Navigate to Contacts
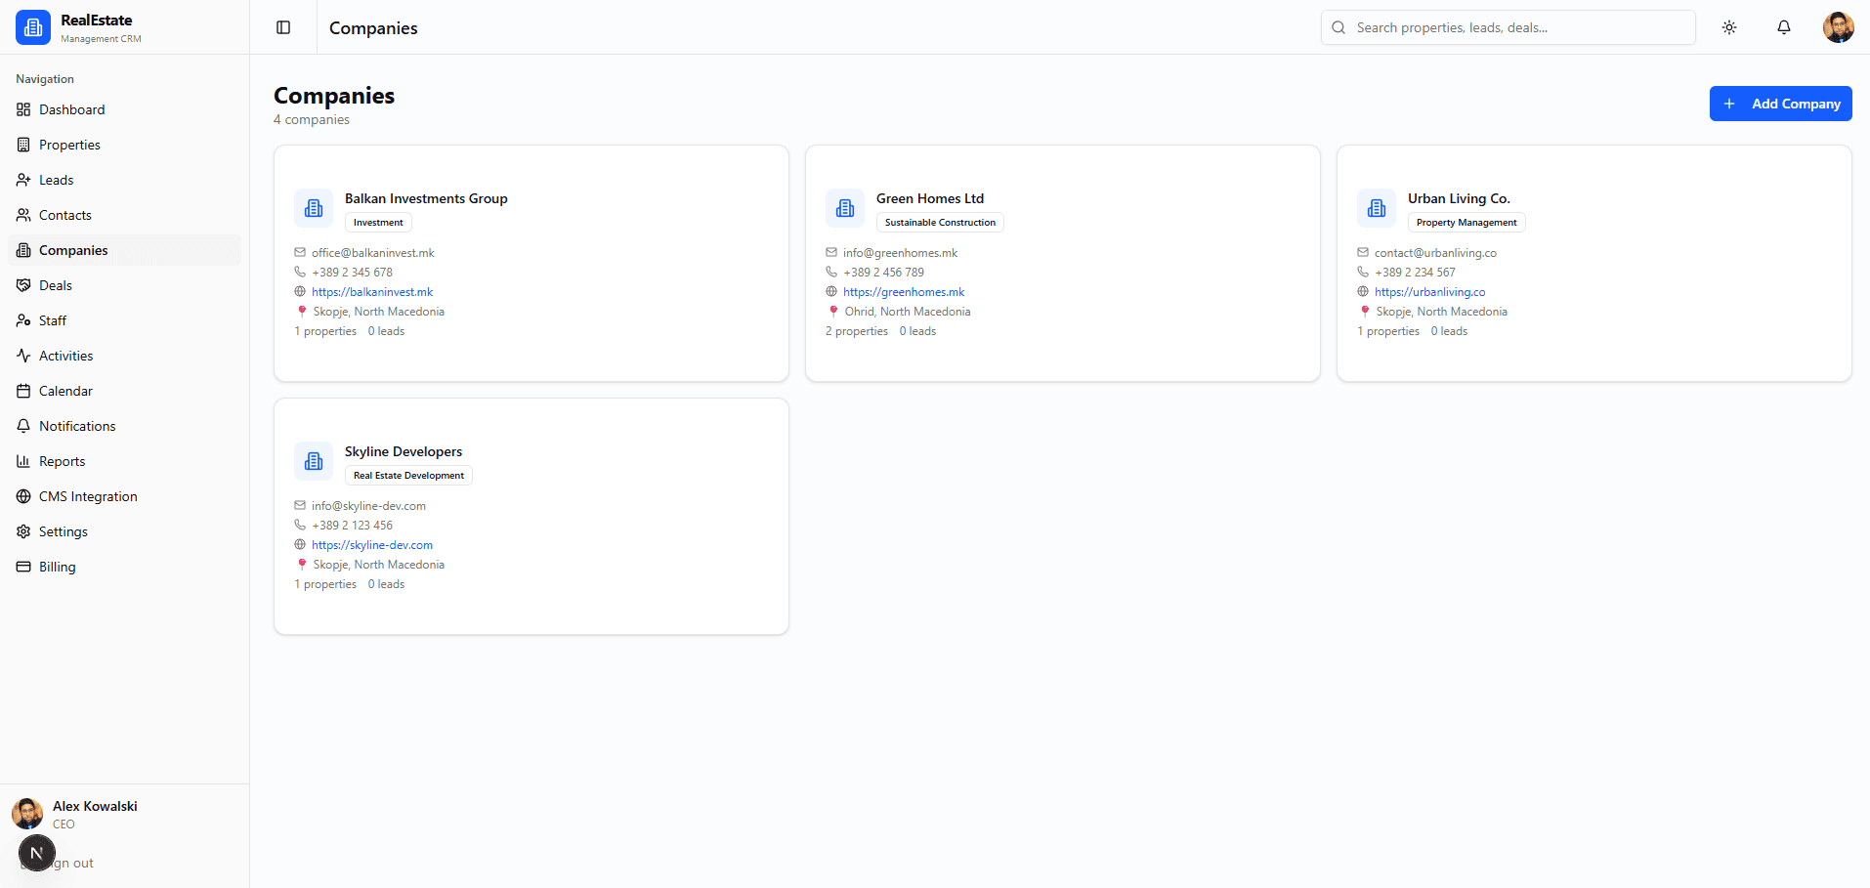 point(125,215)
